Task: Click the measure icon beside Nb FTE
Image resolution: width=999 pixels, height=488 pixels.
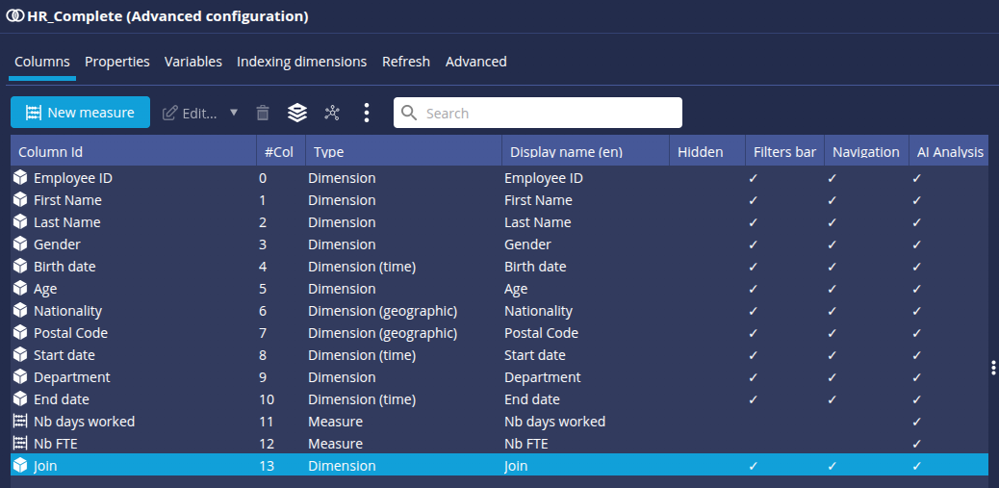Action: click(x=20, y=444)
